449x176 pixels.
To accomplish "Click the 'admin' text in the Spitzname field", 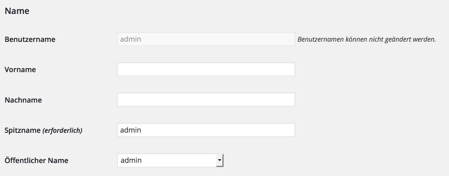I will [x=131, y=130].
